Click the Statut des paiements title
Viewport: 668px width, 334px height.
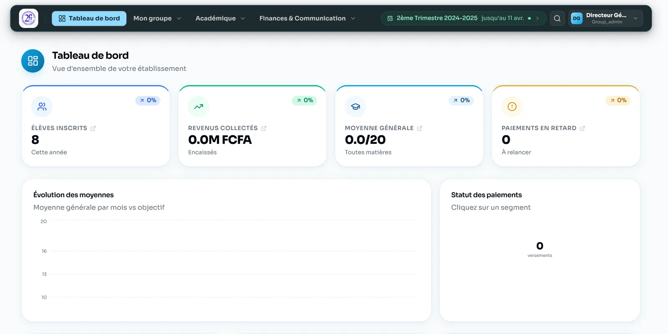(x=486, y=195)
